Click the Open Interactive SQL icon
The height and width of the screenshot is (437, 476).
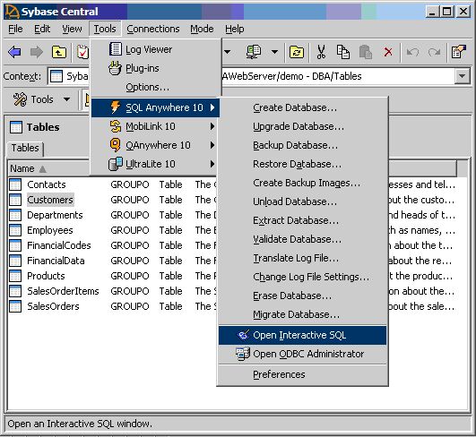pos(244,335)
